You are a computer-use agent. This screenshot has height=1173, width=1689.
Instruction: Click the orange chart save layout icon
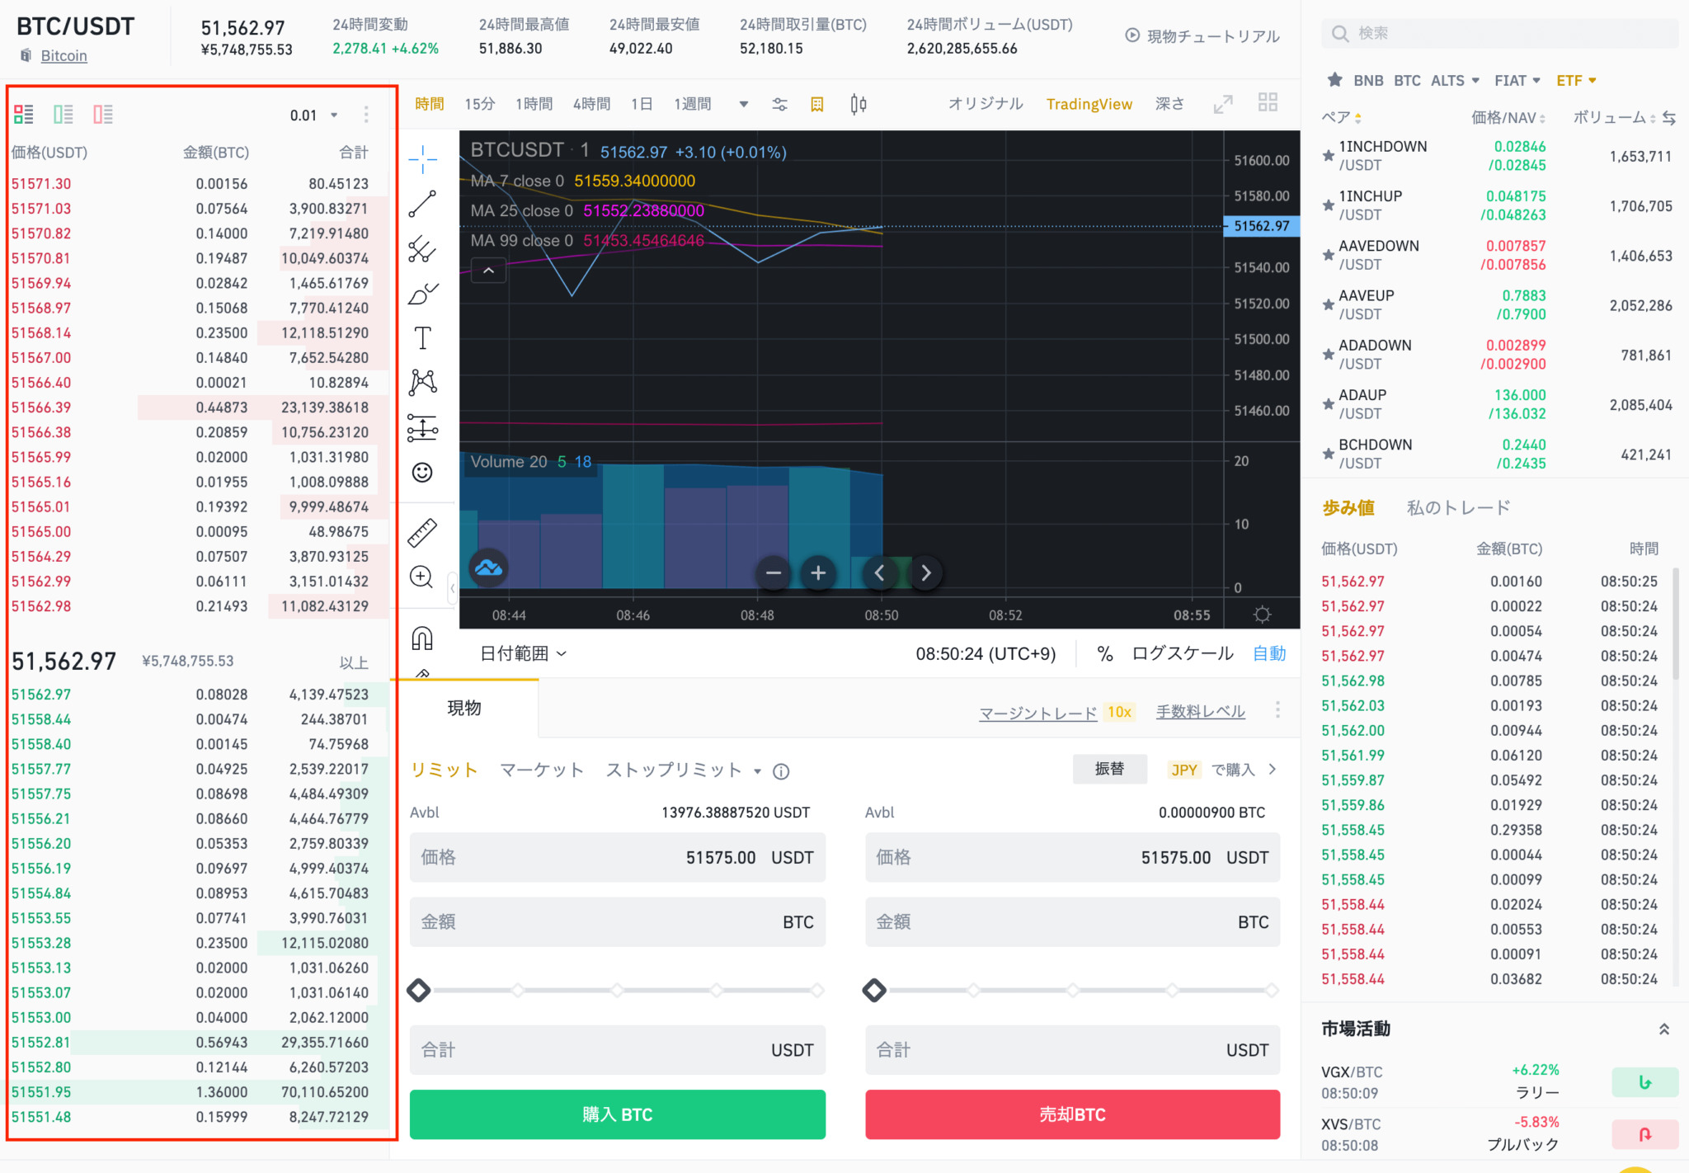(x=817, y=105)
